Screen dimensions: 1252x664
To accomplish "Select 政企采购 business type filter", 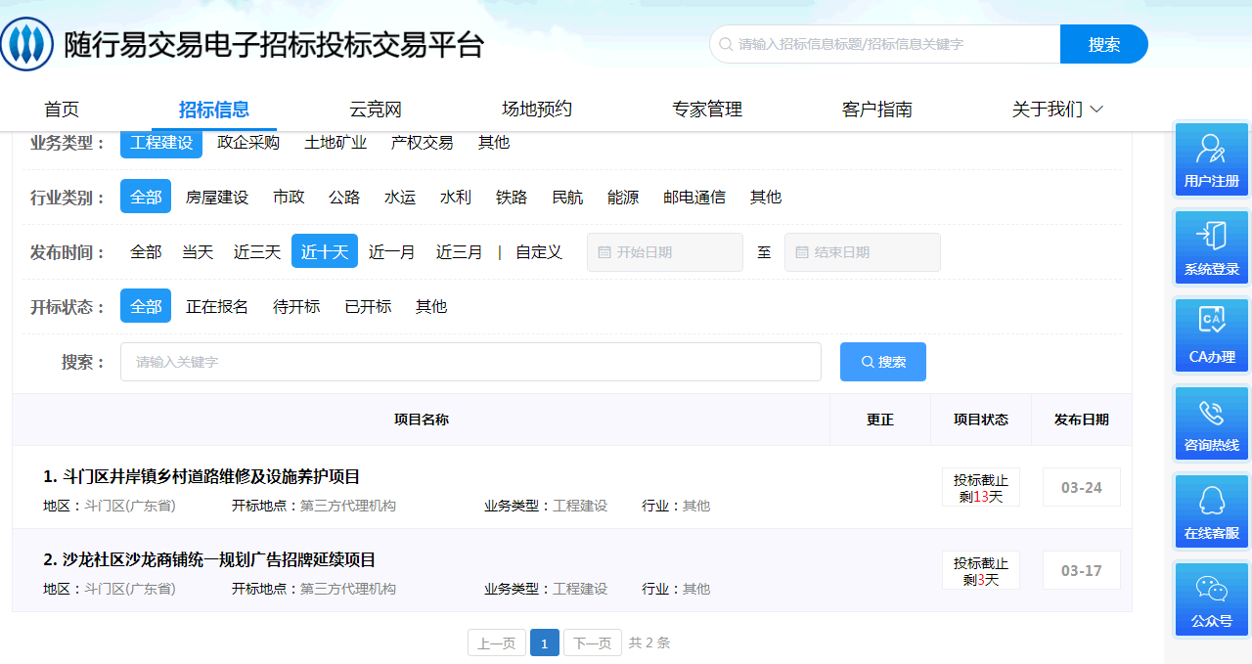I will point(248,143).
